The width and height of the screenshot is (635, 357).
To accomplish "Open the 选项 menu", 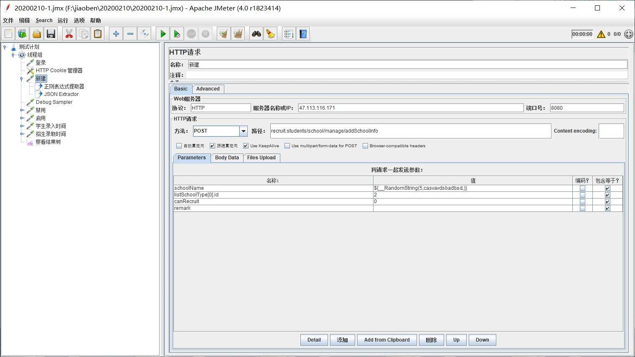I will 79,20.
